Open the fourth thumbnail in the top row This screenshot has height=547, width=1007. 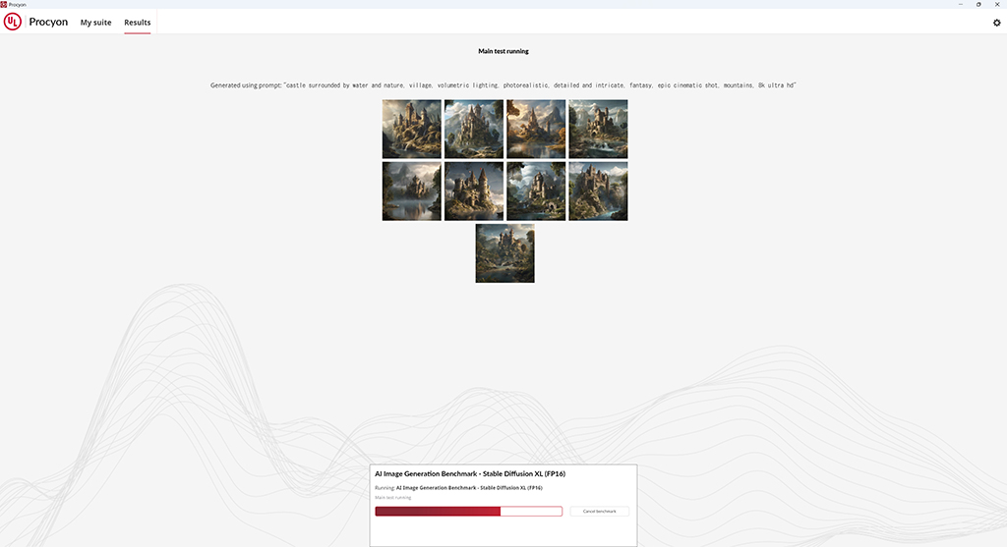(598, 129)
